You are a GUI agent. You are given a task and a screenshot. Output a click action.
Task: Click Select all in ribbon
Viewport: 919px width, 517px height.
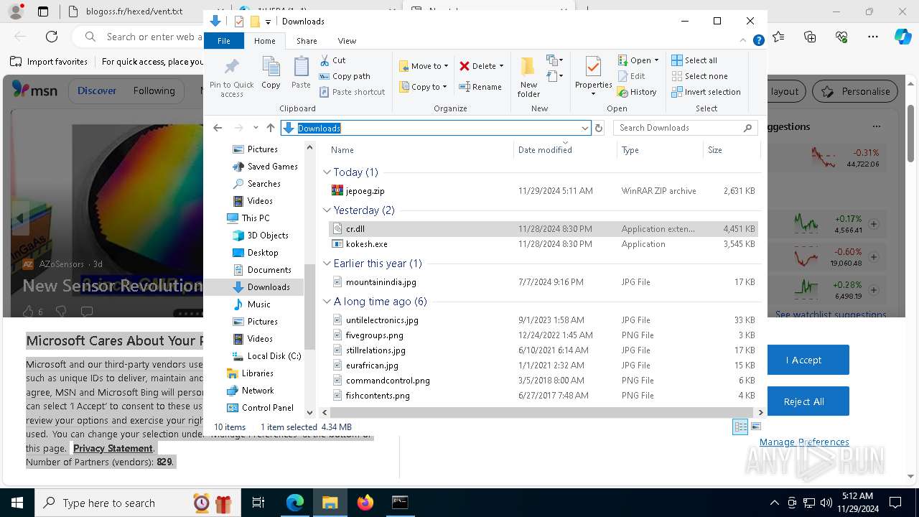click(694, 60)
